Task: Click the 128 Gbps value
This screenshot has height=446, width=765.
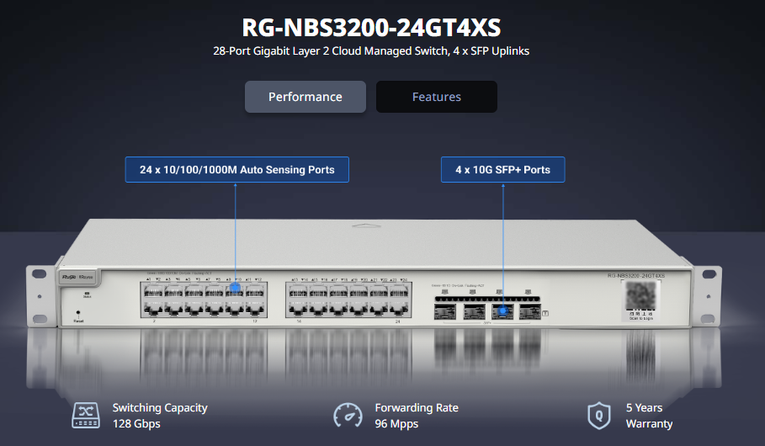Action: pos(136,423)
